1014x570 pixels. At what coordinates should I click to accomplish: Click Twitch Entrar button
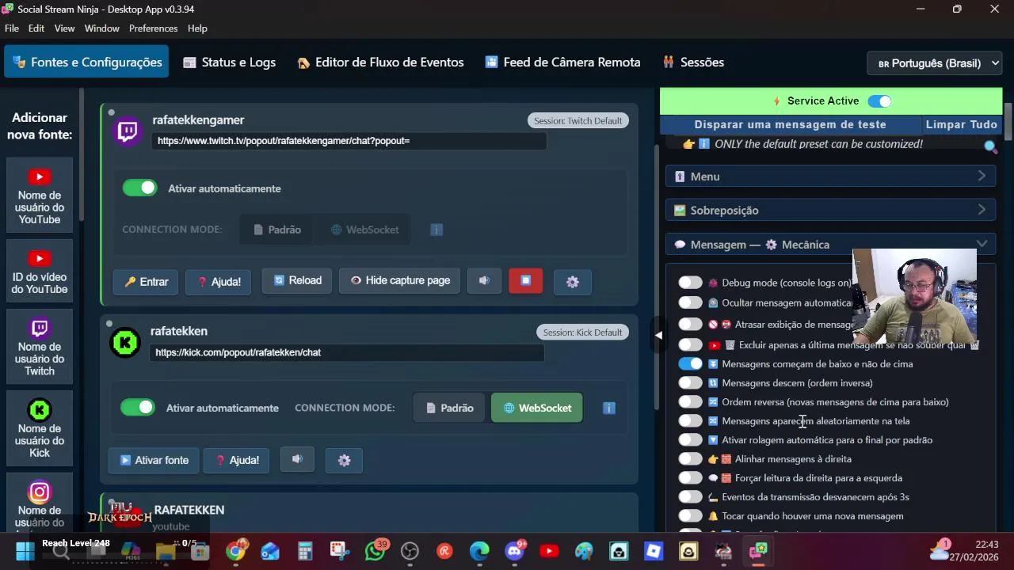tap(146, 282)
